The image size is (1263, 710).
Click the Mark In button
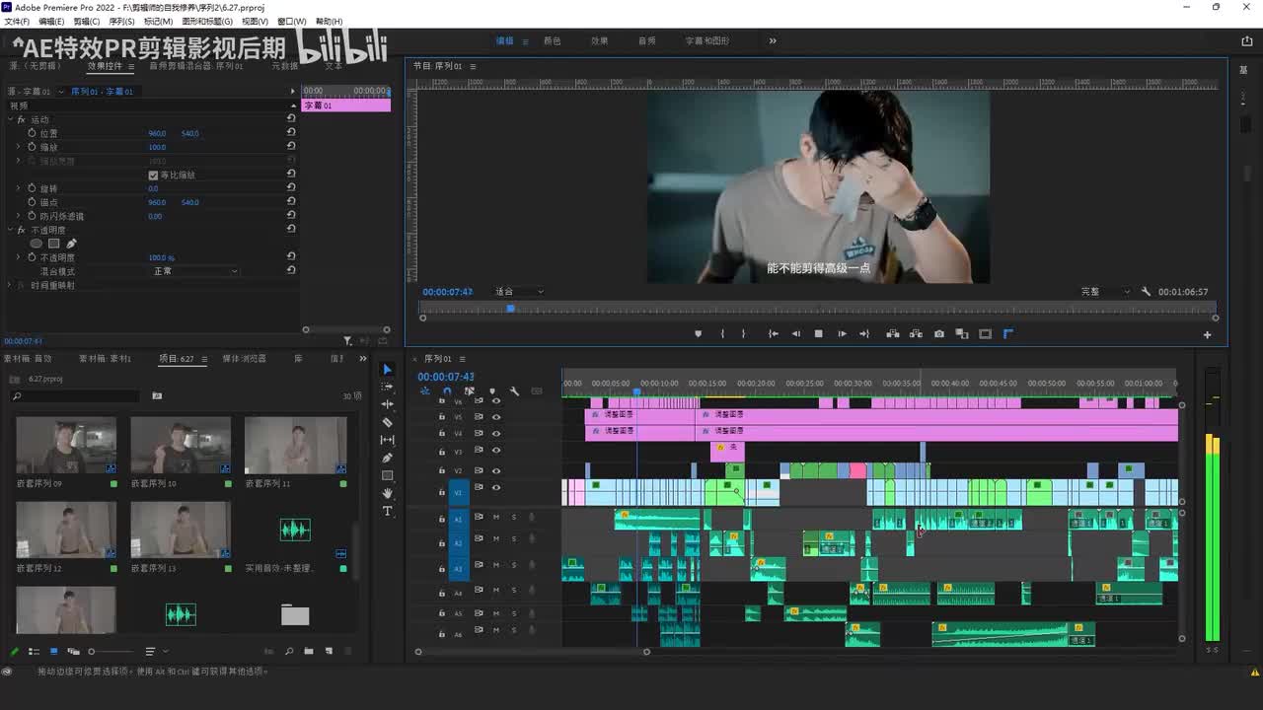point(722,334)
